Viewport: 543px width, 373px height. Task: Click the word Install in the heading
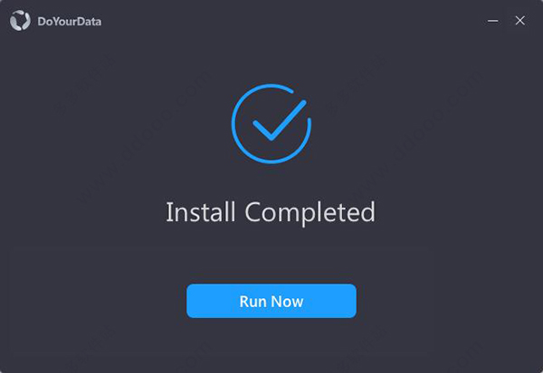[201, 211]
